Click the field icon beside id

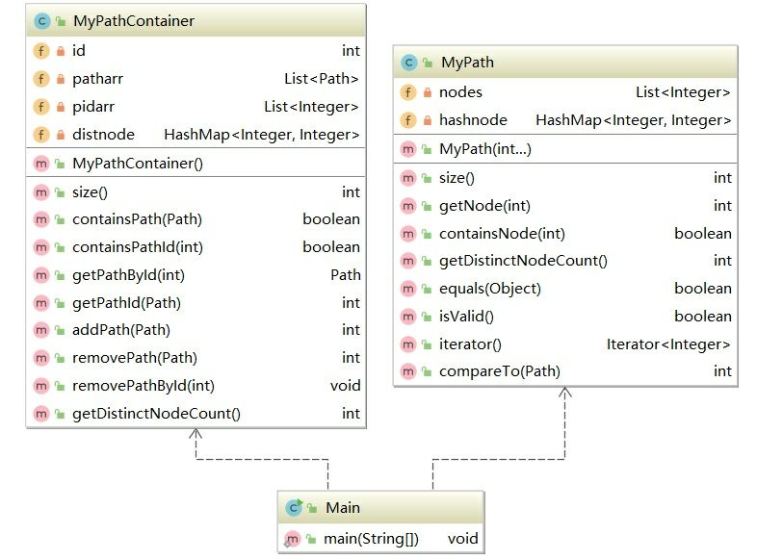(x=41, y=50)
